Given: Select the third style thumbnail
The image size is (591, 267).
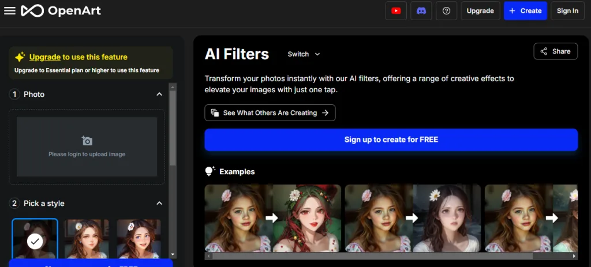Looking at the screenshot, I should click(139, 238).
